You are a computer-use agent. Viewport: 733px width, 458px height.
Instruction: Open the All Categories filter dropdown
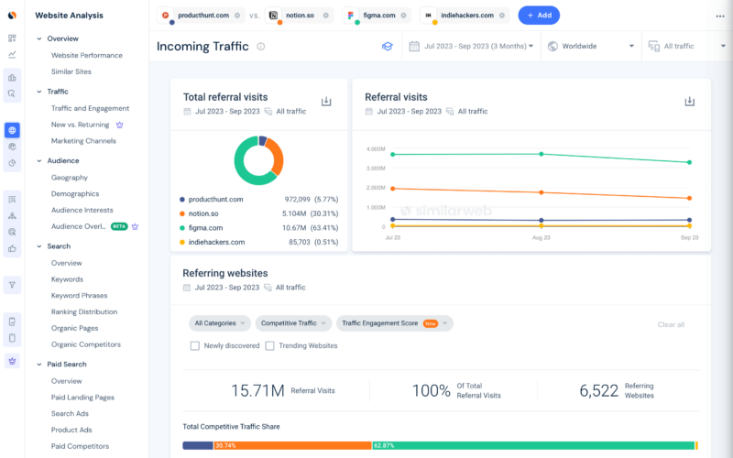220,323
